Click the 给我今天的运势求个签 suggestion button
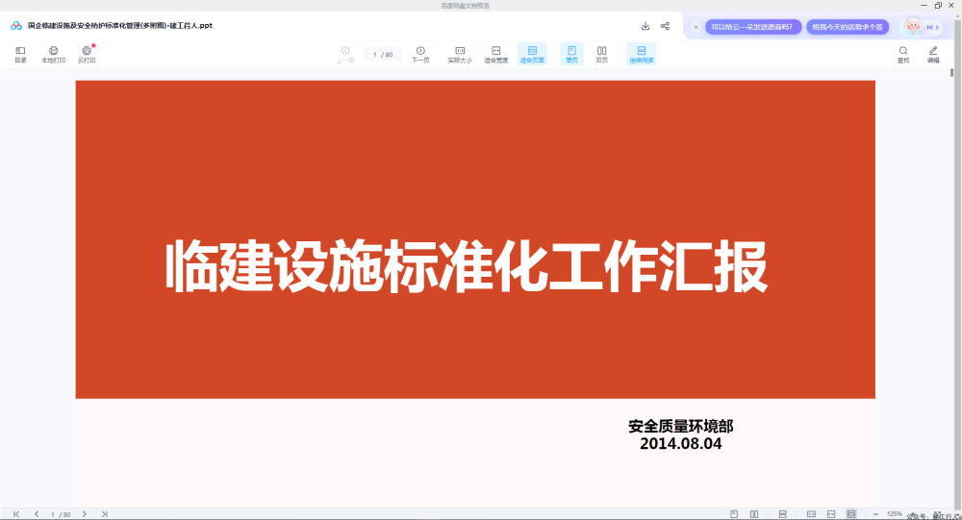This screenshot has width=962, height=520. pyautogui.click(x=848, y=27)
